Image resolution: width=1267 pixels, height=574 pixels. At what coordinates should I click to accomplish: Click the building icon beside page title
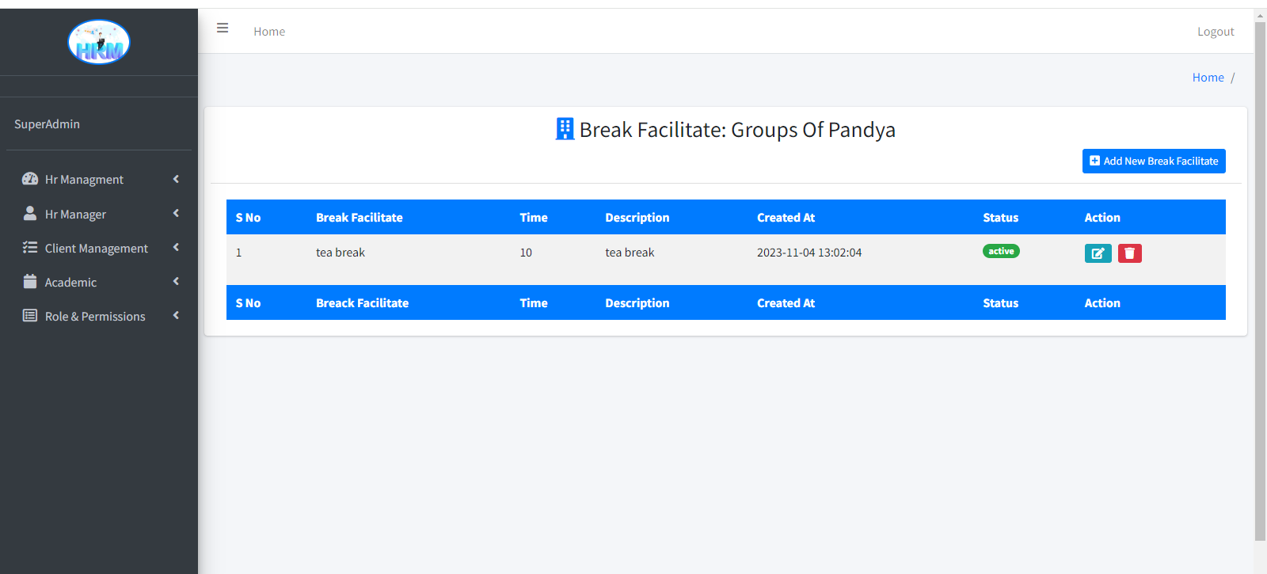click(x=565, y=129)
